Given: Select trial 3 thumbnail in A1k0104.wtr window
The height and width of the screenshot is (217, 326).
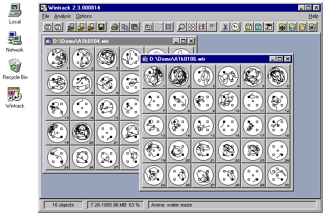Looking at the screenshot, I should 107,59.
